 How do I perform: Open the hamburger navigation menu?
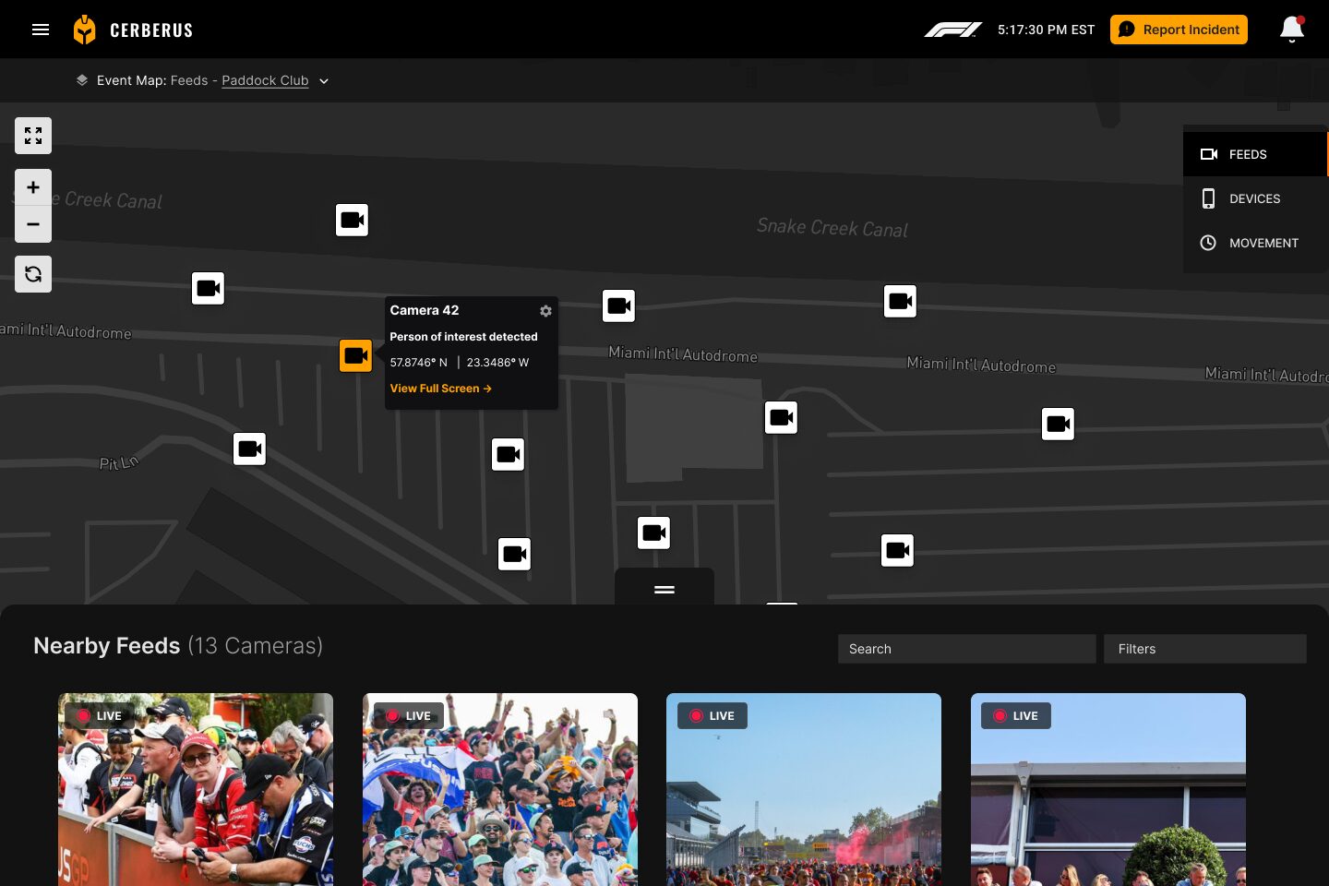coord(40,30)
